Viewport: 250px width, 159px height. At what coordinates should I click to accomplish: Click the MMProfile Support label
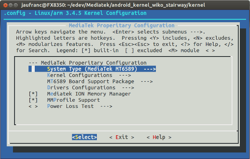(x=73, y=100)
